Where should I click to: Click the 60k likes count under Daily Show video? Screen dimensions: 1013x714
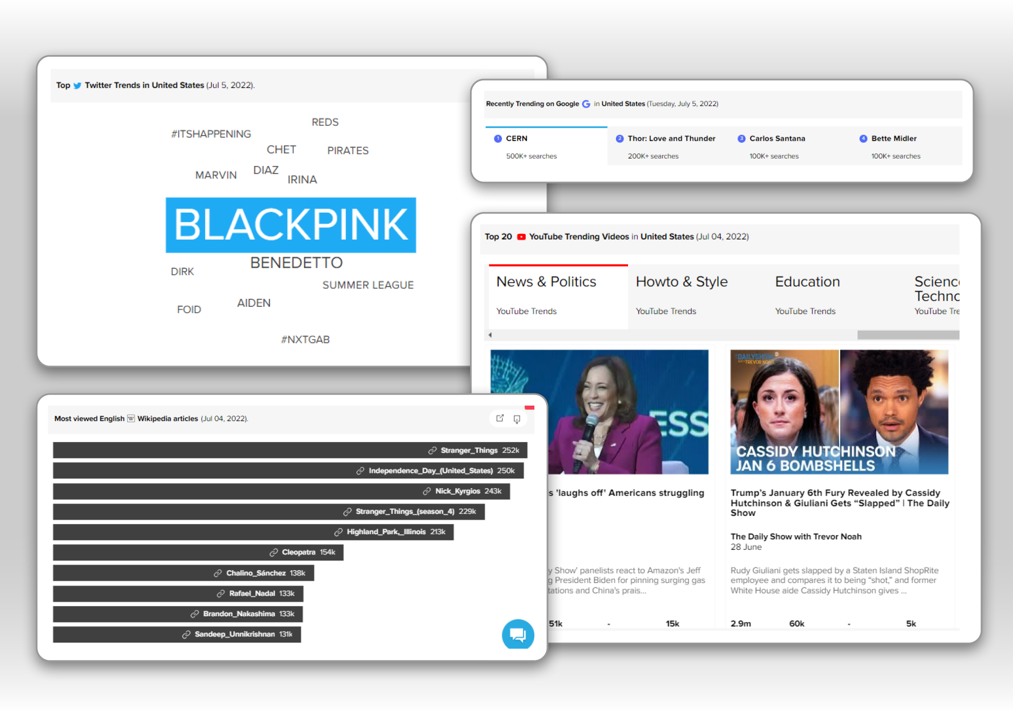(797, 624)
